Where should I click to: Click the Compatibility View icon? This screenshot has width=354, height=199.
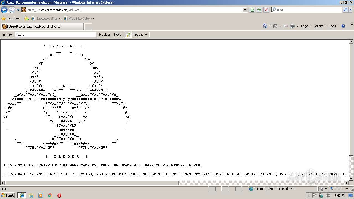pyautogui.click(x=252, y=10)
